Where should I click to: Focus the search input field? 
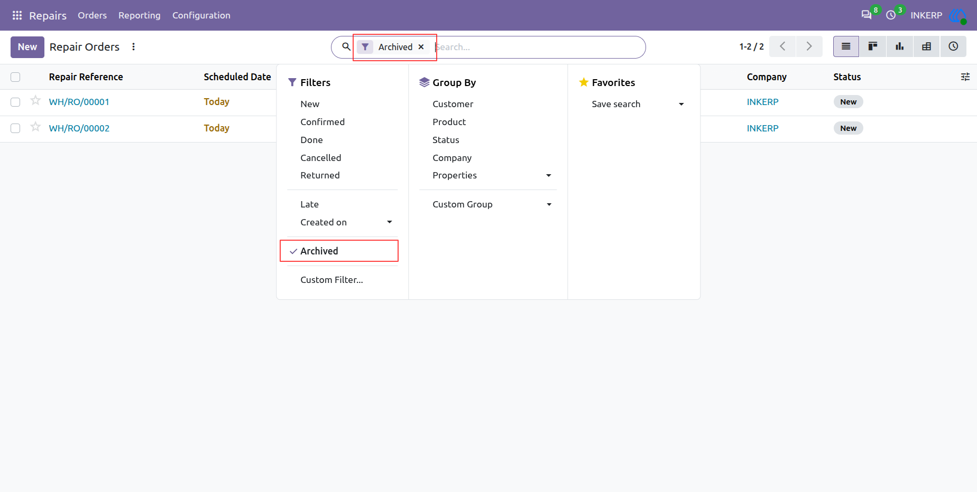tap(537, 47)
